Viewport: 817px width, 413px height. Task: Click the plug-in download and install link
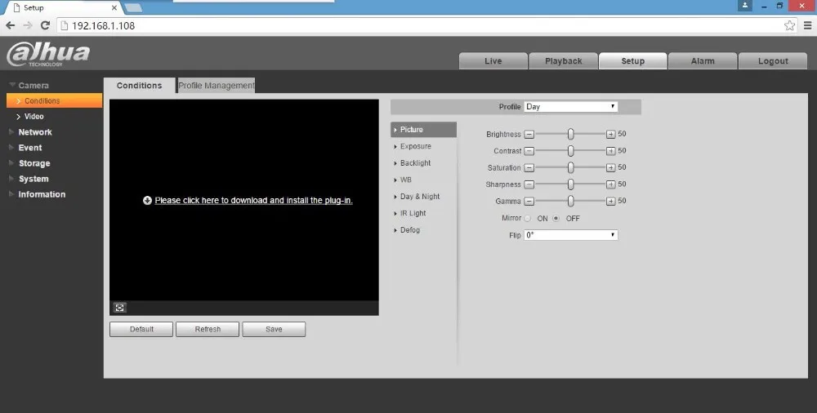click(x=254, y=201)
